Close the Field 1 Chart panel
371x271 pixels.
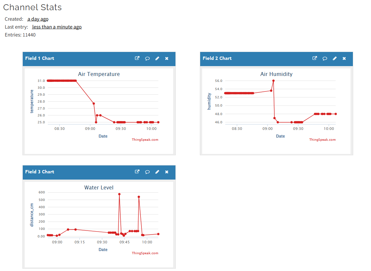(167, 59)
